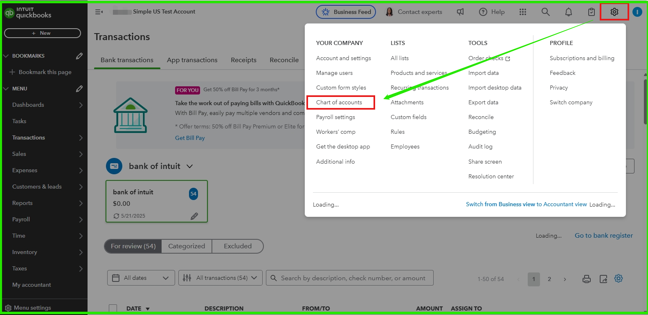Viewport: 648px width, 315px height.
Task: Sort by DATE column
Action: point(138,308)
